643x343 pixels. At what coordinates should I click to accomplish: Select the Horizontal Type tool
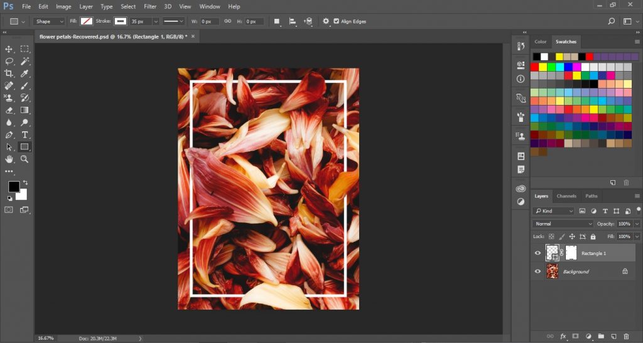click(24, 134)
